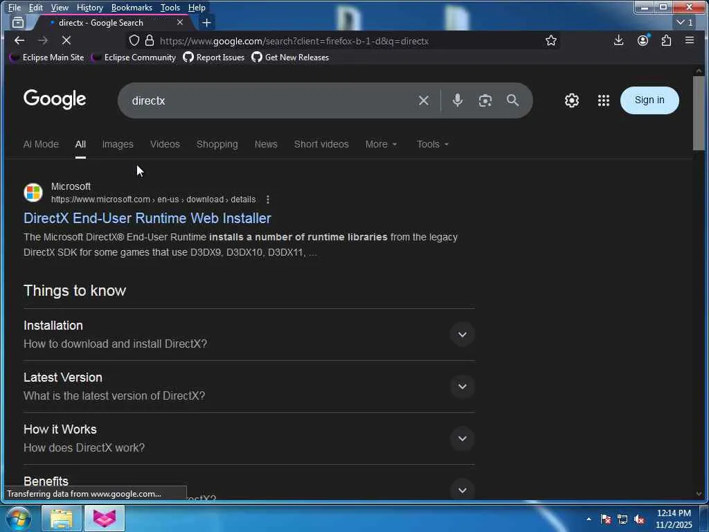Open the Tools menu in the menu bar
Image resolution: width=709 pixels, height=532 pixels.
[170, 7]
